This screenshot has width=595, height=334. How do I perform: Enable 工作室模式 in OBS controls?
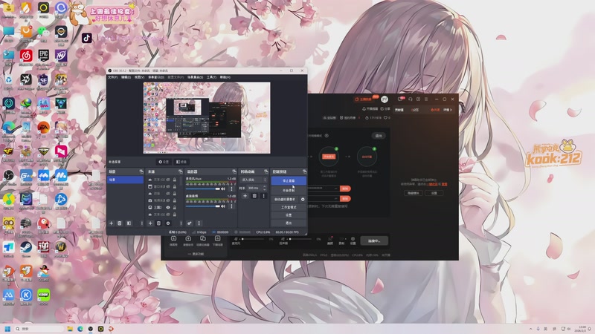point(289,207)
